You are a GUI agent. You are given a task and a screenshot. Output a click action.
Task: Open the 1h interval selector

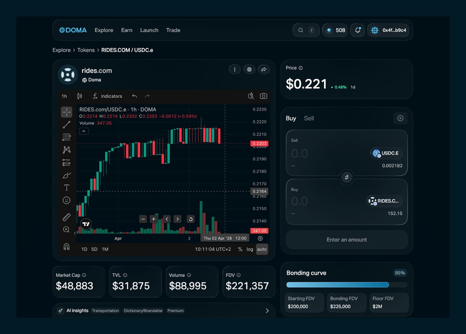click(64, 96)
